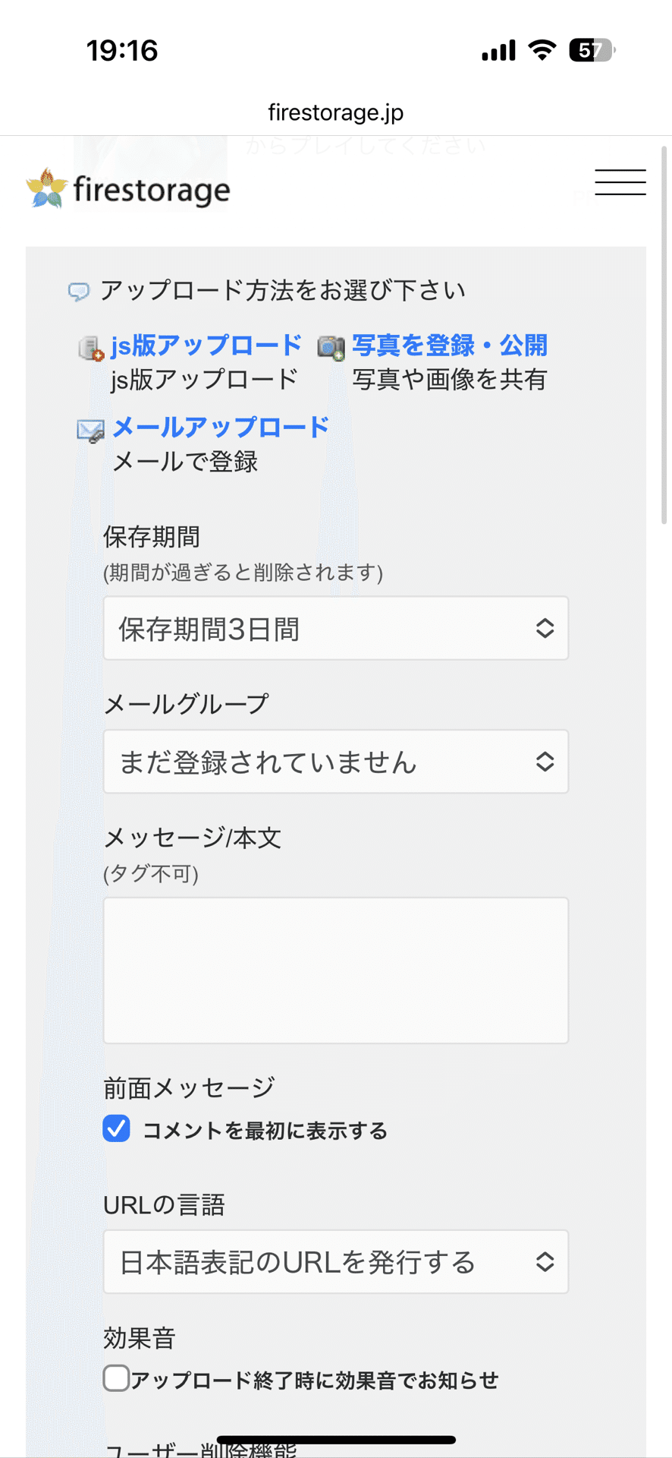Click the chevron on the URLの言語 selector
The height and width of the screenshot is (1458, 672).
coord(545,1262)
